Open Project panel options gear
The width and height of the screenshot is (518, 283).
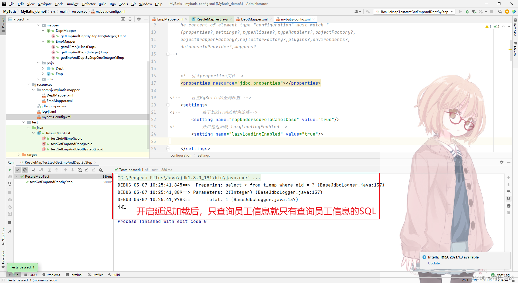pyautogui.click(x=139, y=19)
